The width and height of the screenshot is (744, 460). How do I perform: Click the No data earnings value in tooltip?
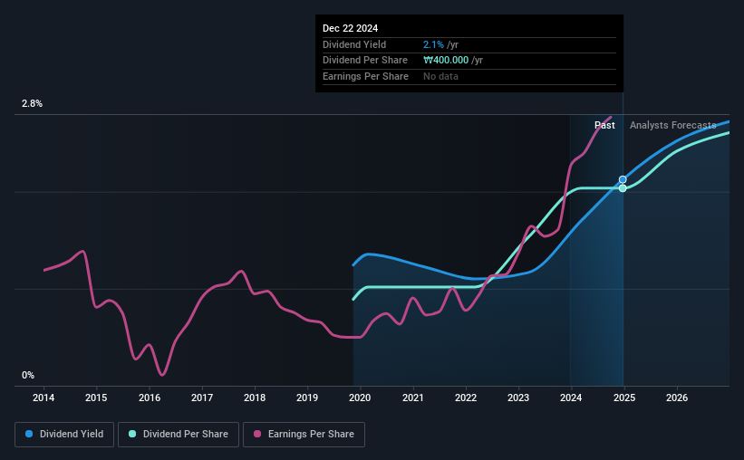point(440,76)
